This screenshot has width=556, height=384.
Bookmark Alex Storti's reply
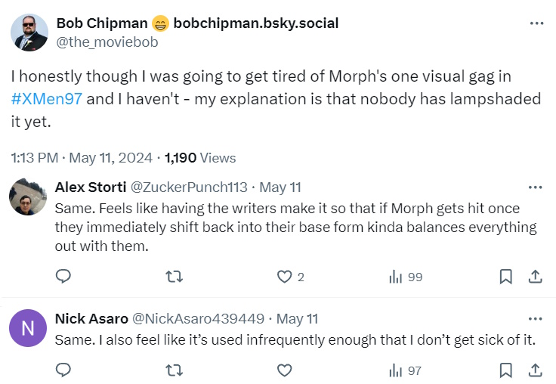(505, 277)
